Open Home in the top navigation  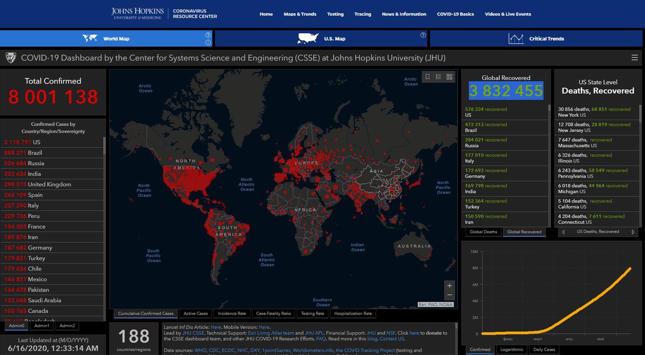pos(266,14)
